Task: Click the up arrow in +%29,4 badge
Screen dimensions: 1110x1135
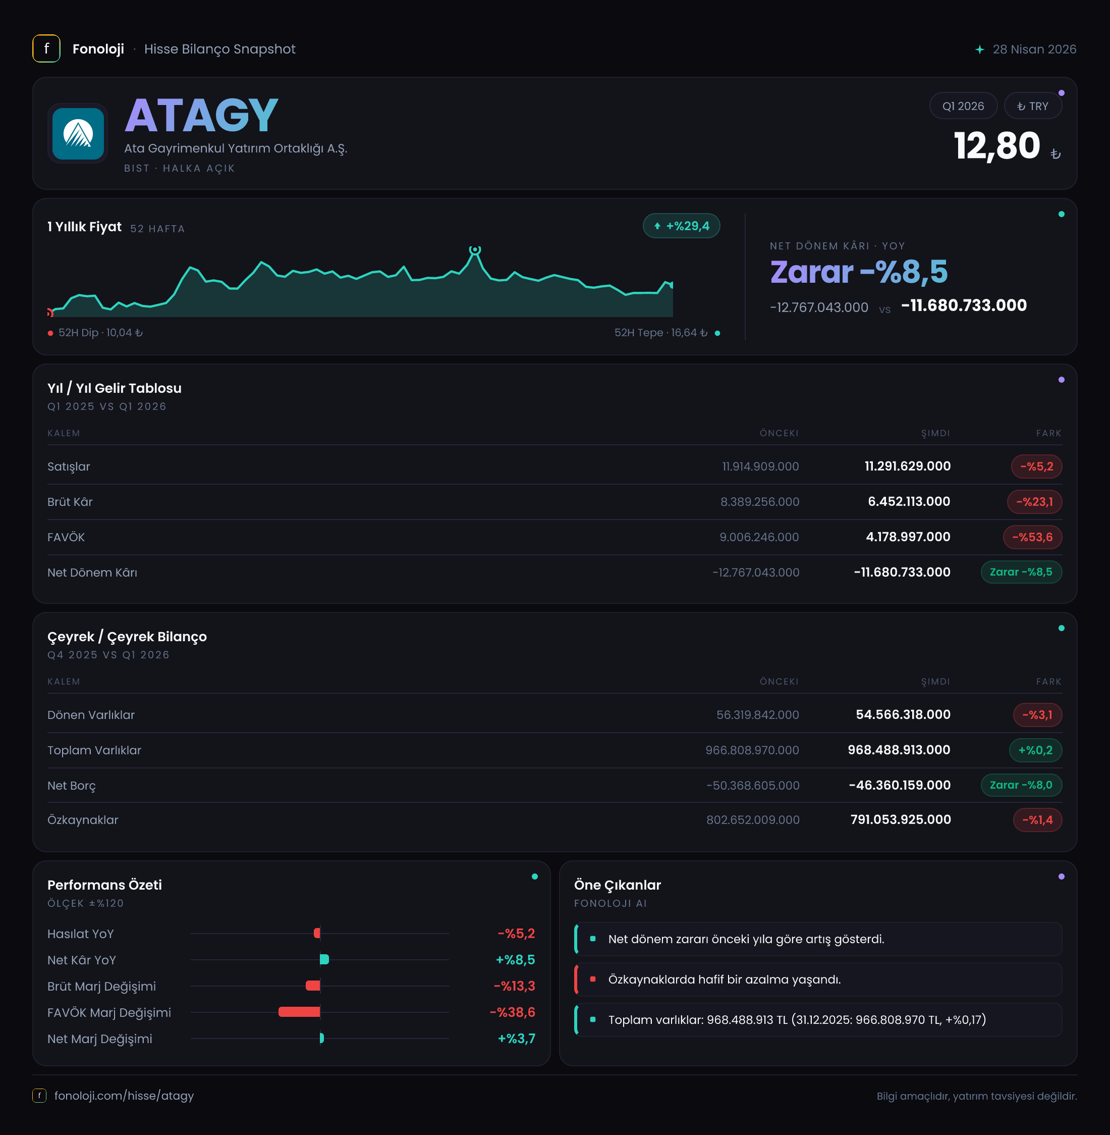Action: point(657,226)
